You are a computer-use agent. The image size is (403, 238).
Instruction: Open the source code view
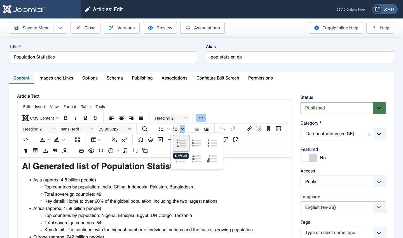(26, 140)
